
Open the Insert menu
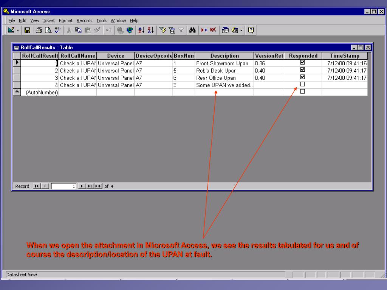click(49, 21)
